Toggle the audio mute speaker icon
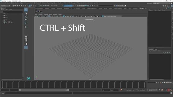The width and height of the screenshot is (173, 97). (x=166, y=90)
